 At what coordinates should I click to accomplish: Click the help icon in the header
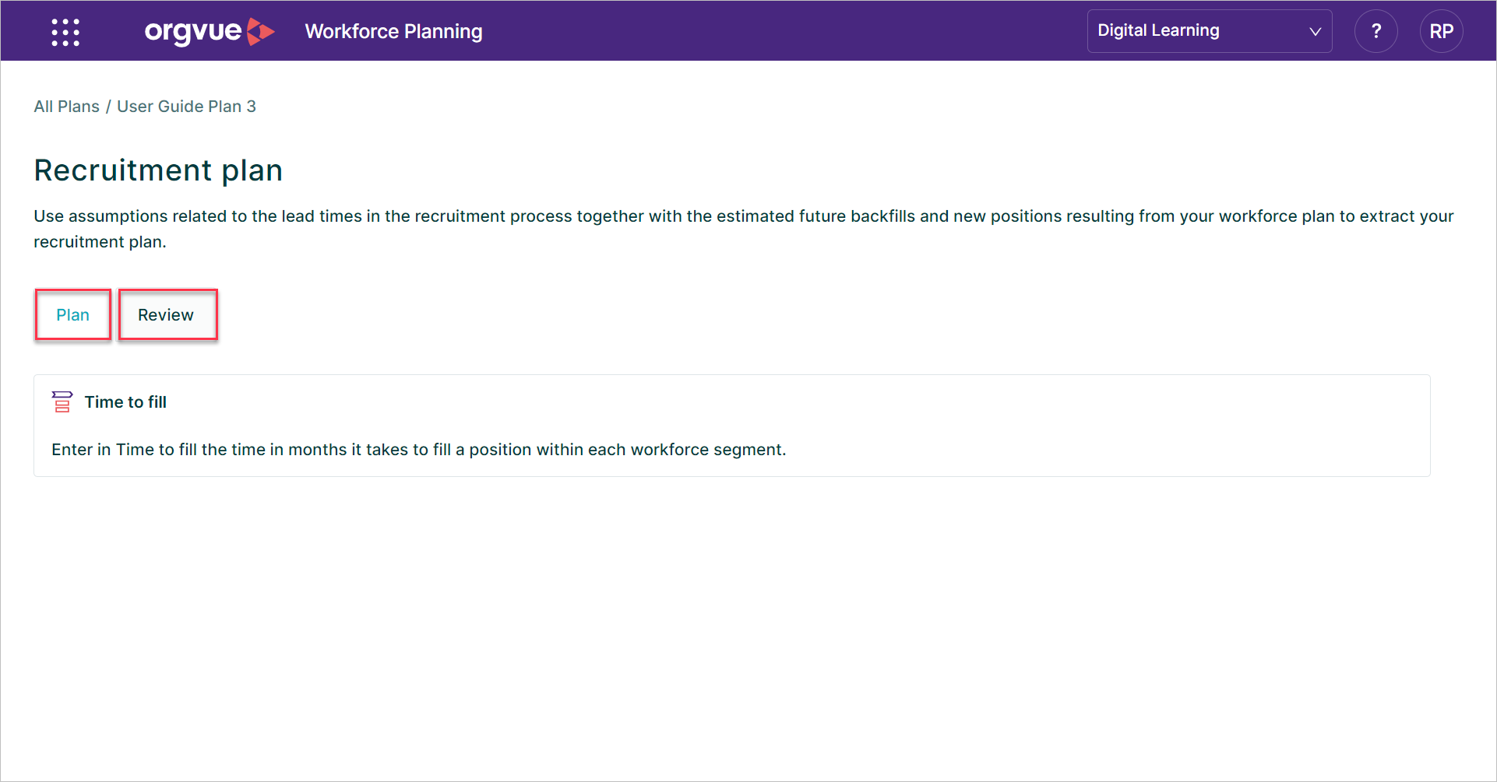point(1376,31)
